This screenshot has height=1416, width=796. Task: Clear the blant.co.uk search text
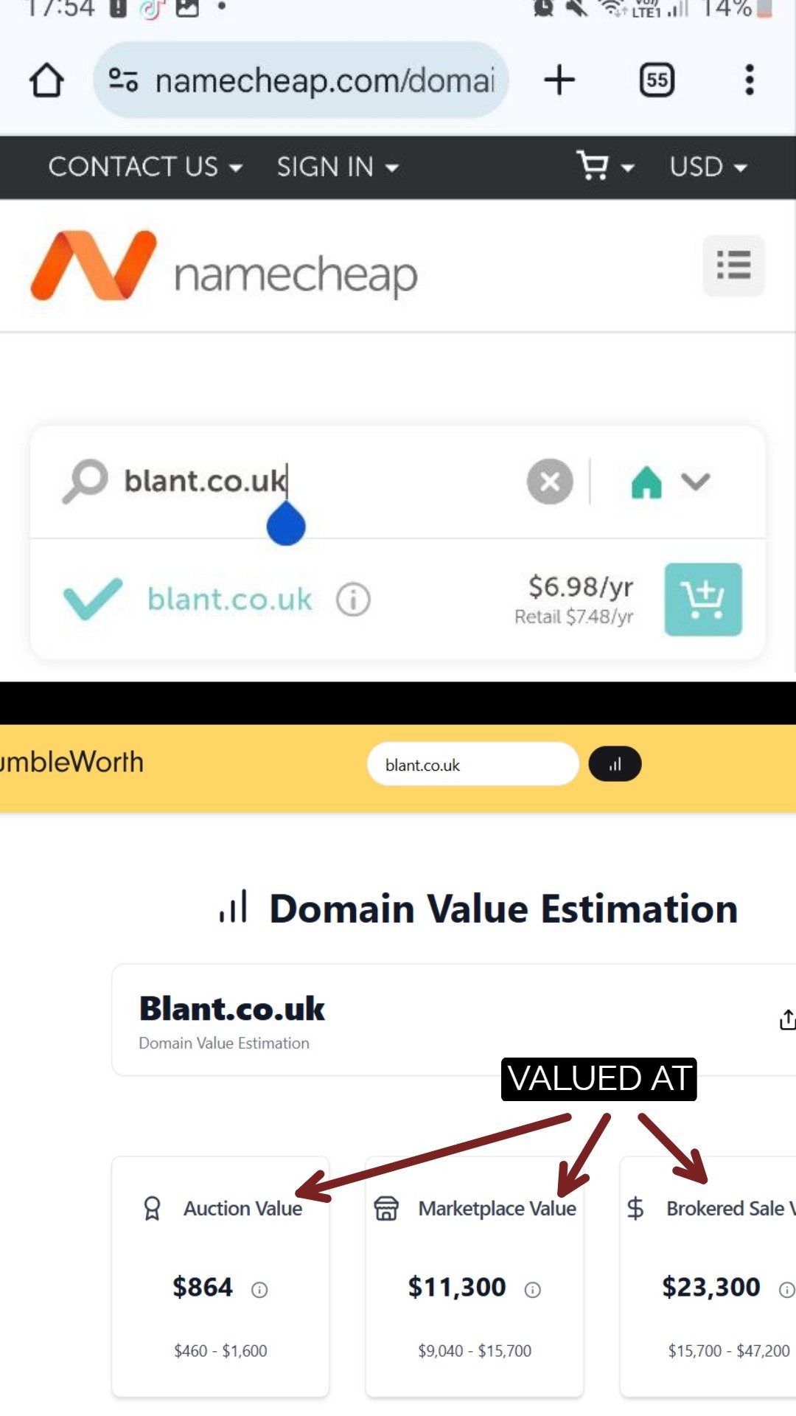point(550,482)
